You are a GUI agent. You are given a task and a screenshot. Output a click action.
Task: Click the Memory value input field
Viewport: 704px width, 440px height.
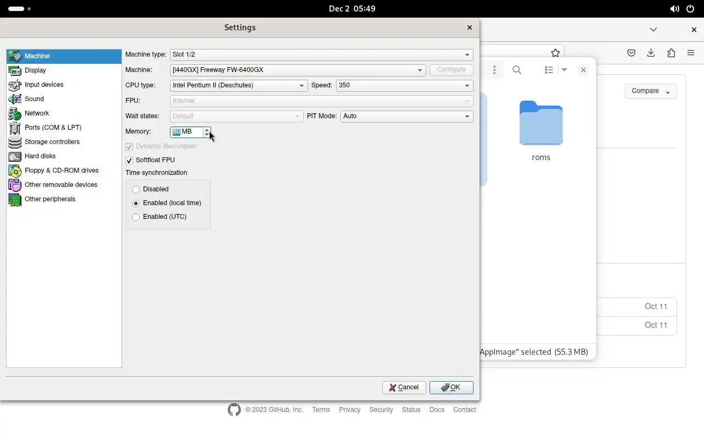(186, 132)
